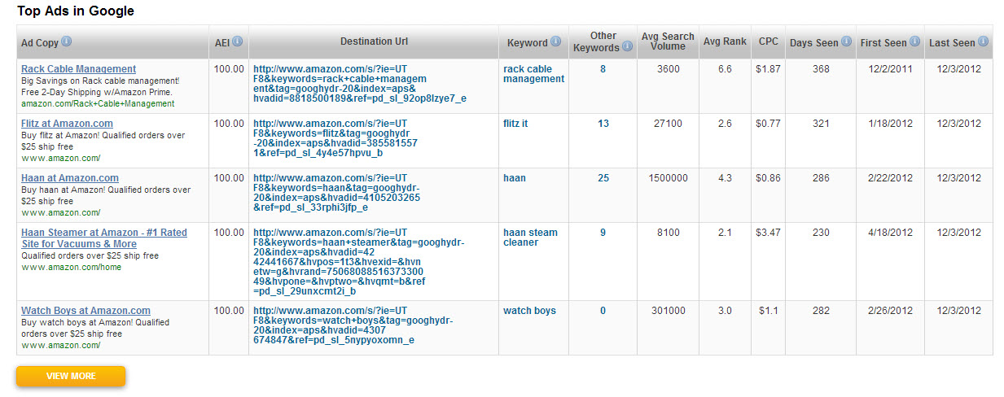Click keyword 'watch boys'
1004x397 pixels.
[529, 311]
